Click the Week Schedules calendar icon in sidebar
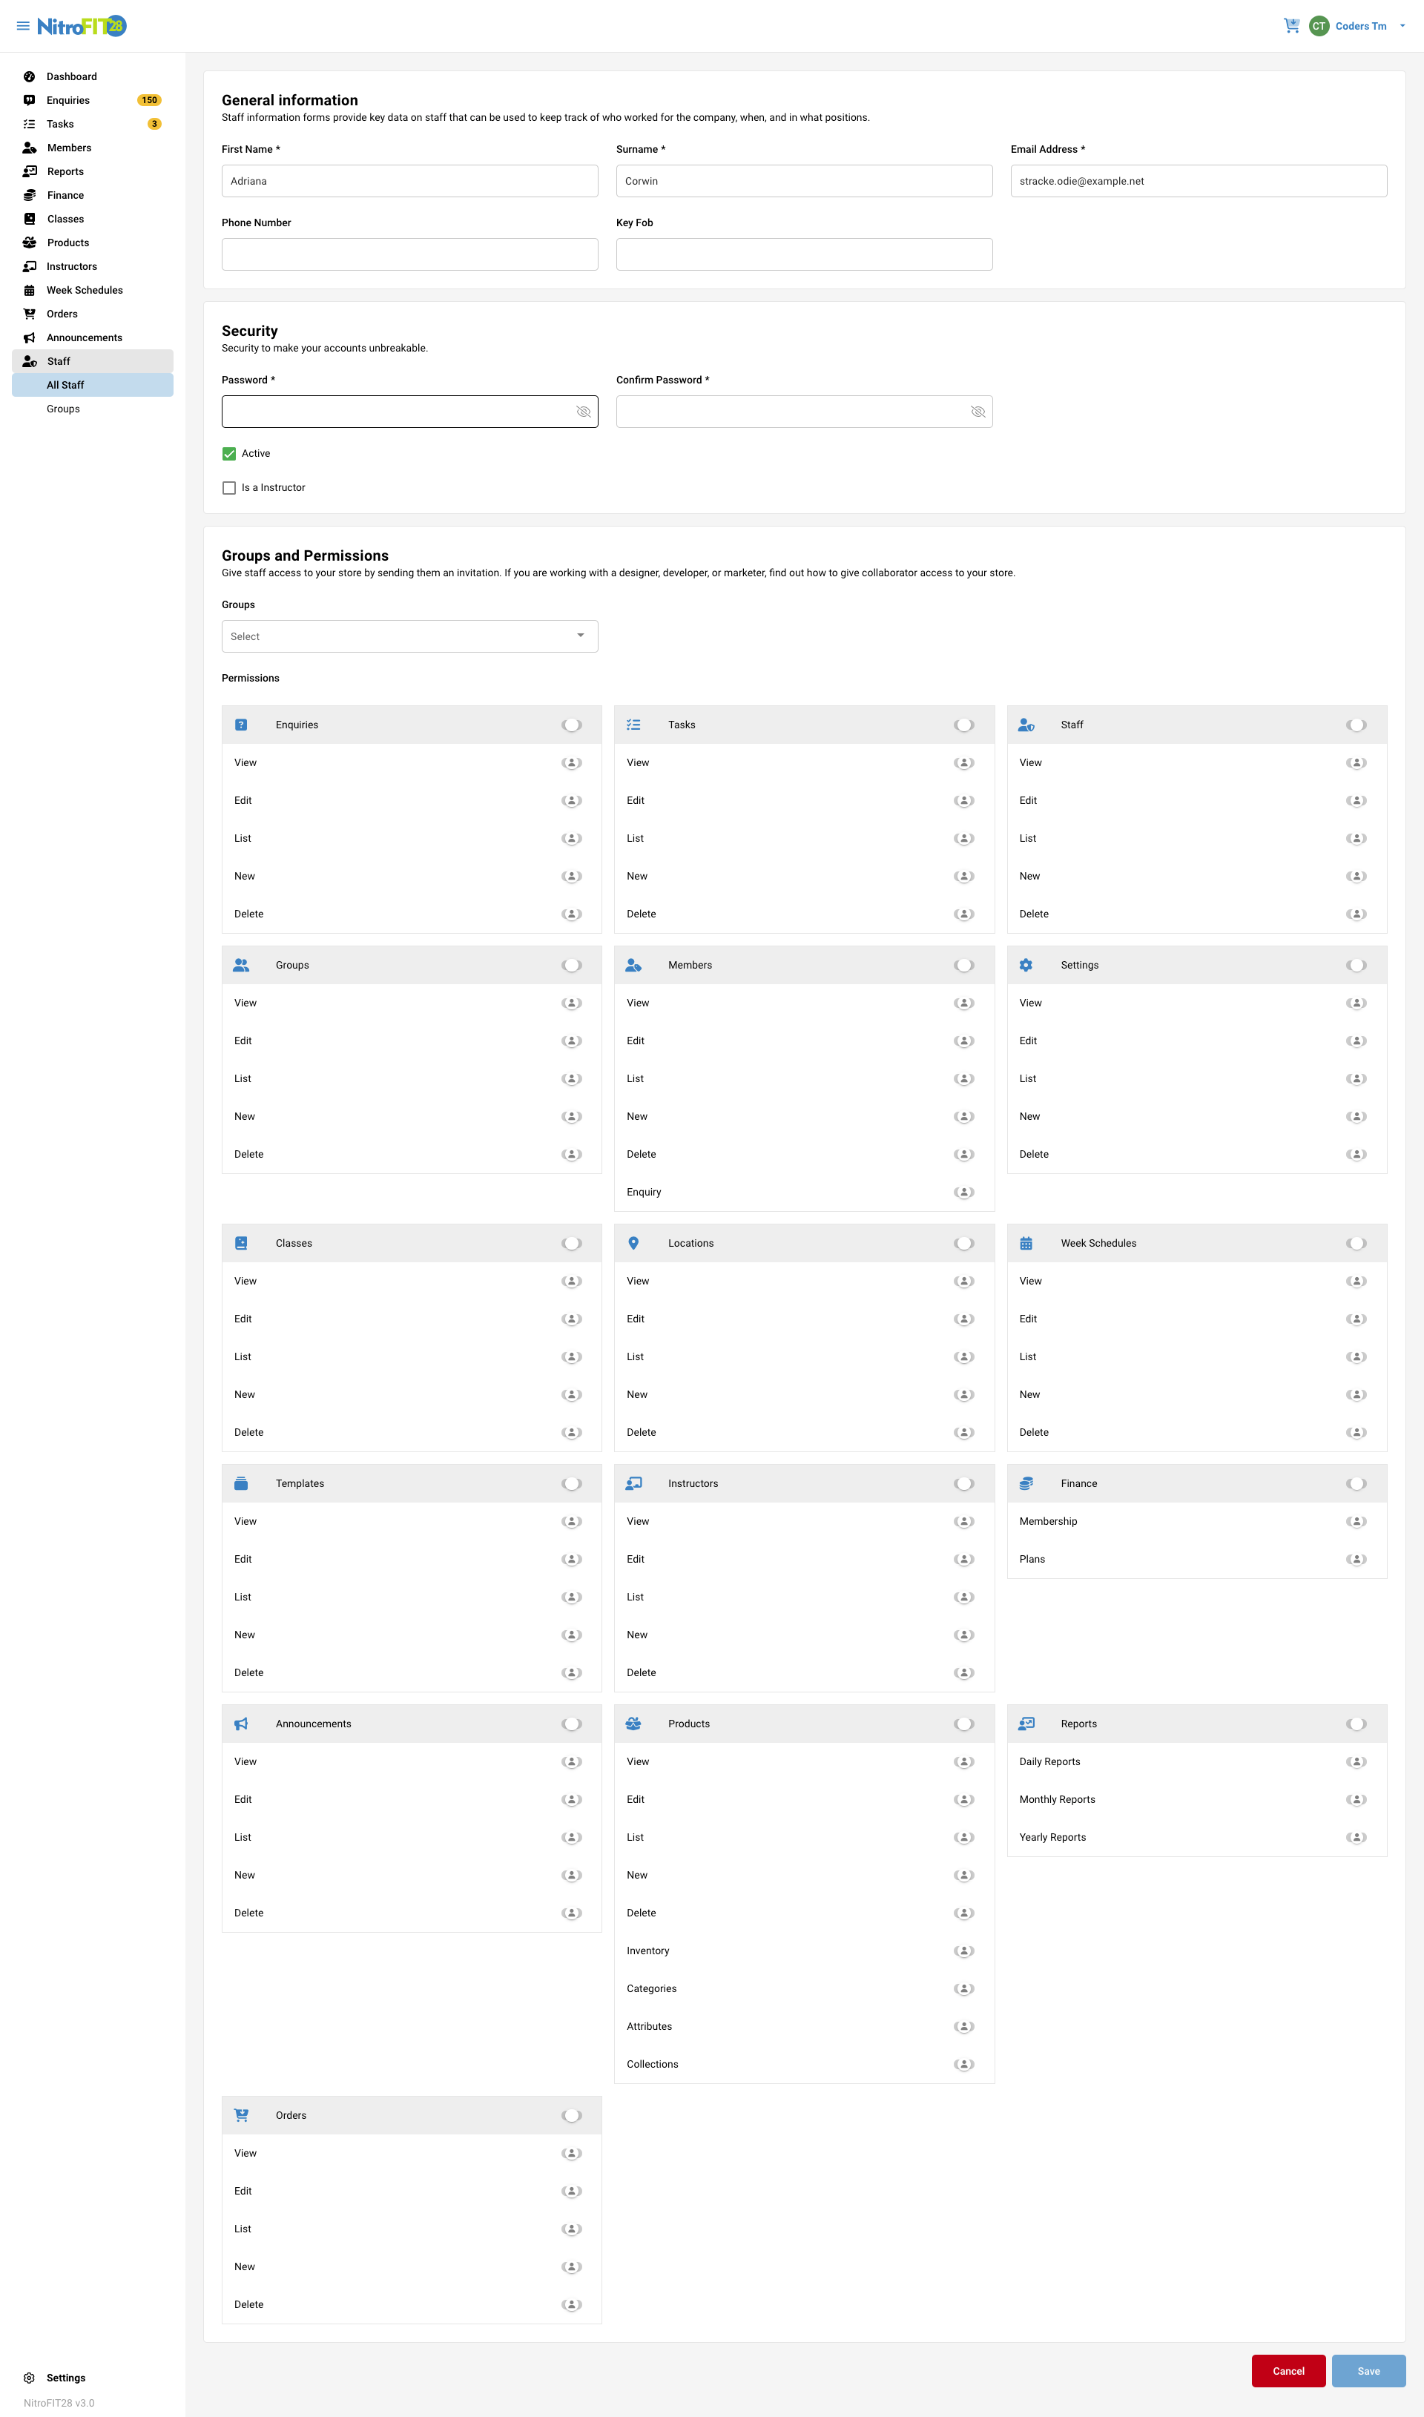The width and height of the screenshot is (1424, 2417). 30,291
